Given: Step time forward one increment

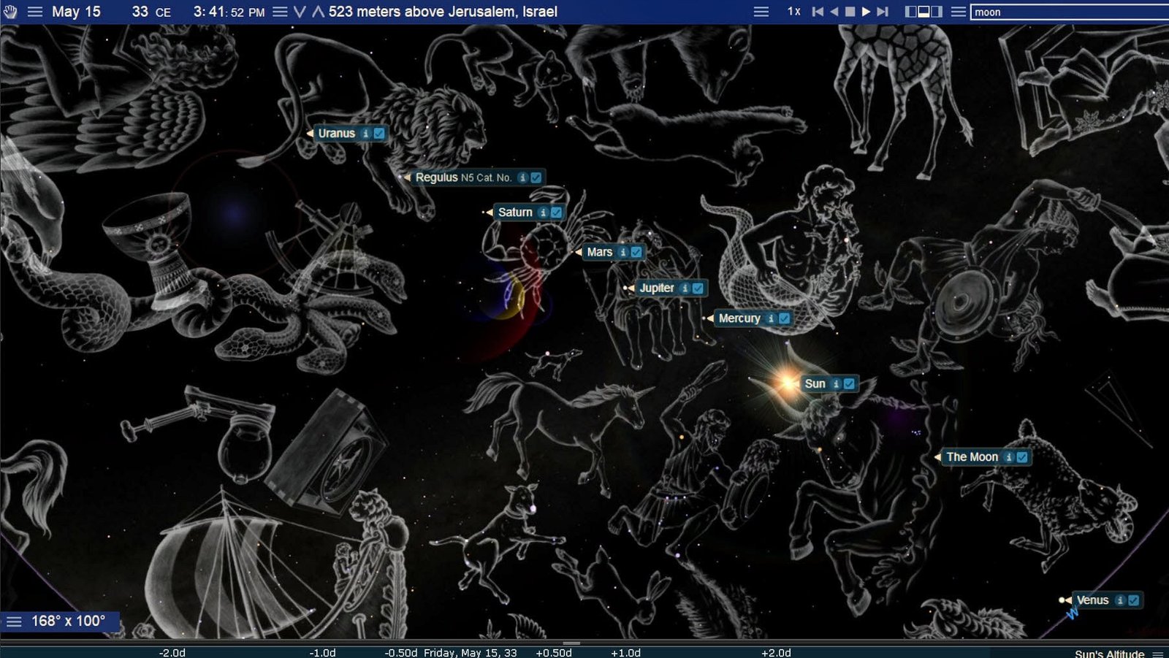Looking at the screenshot, I should tap(883, 12).
